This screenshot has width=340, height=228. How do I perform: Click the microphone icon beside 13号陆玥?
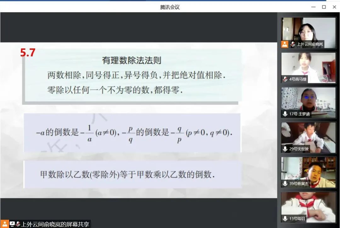(285, 219)
